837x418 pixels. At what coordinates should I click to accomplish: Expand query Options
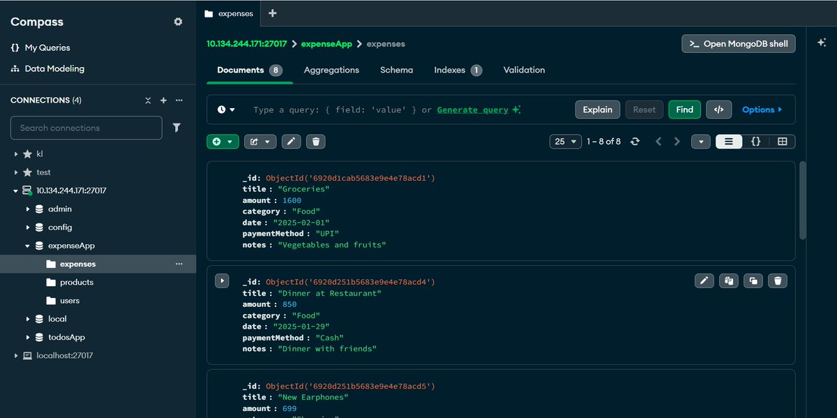pyautogui.click(x=762, y=110)
